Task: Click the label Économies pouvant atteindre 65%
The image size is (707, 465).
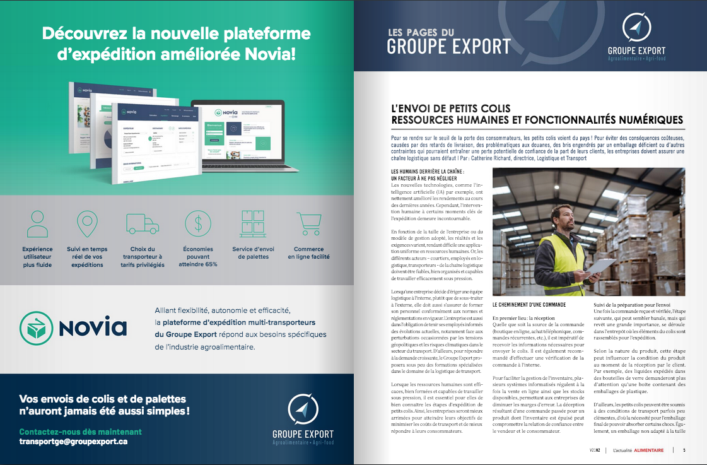Action: point(198,257)
